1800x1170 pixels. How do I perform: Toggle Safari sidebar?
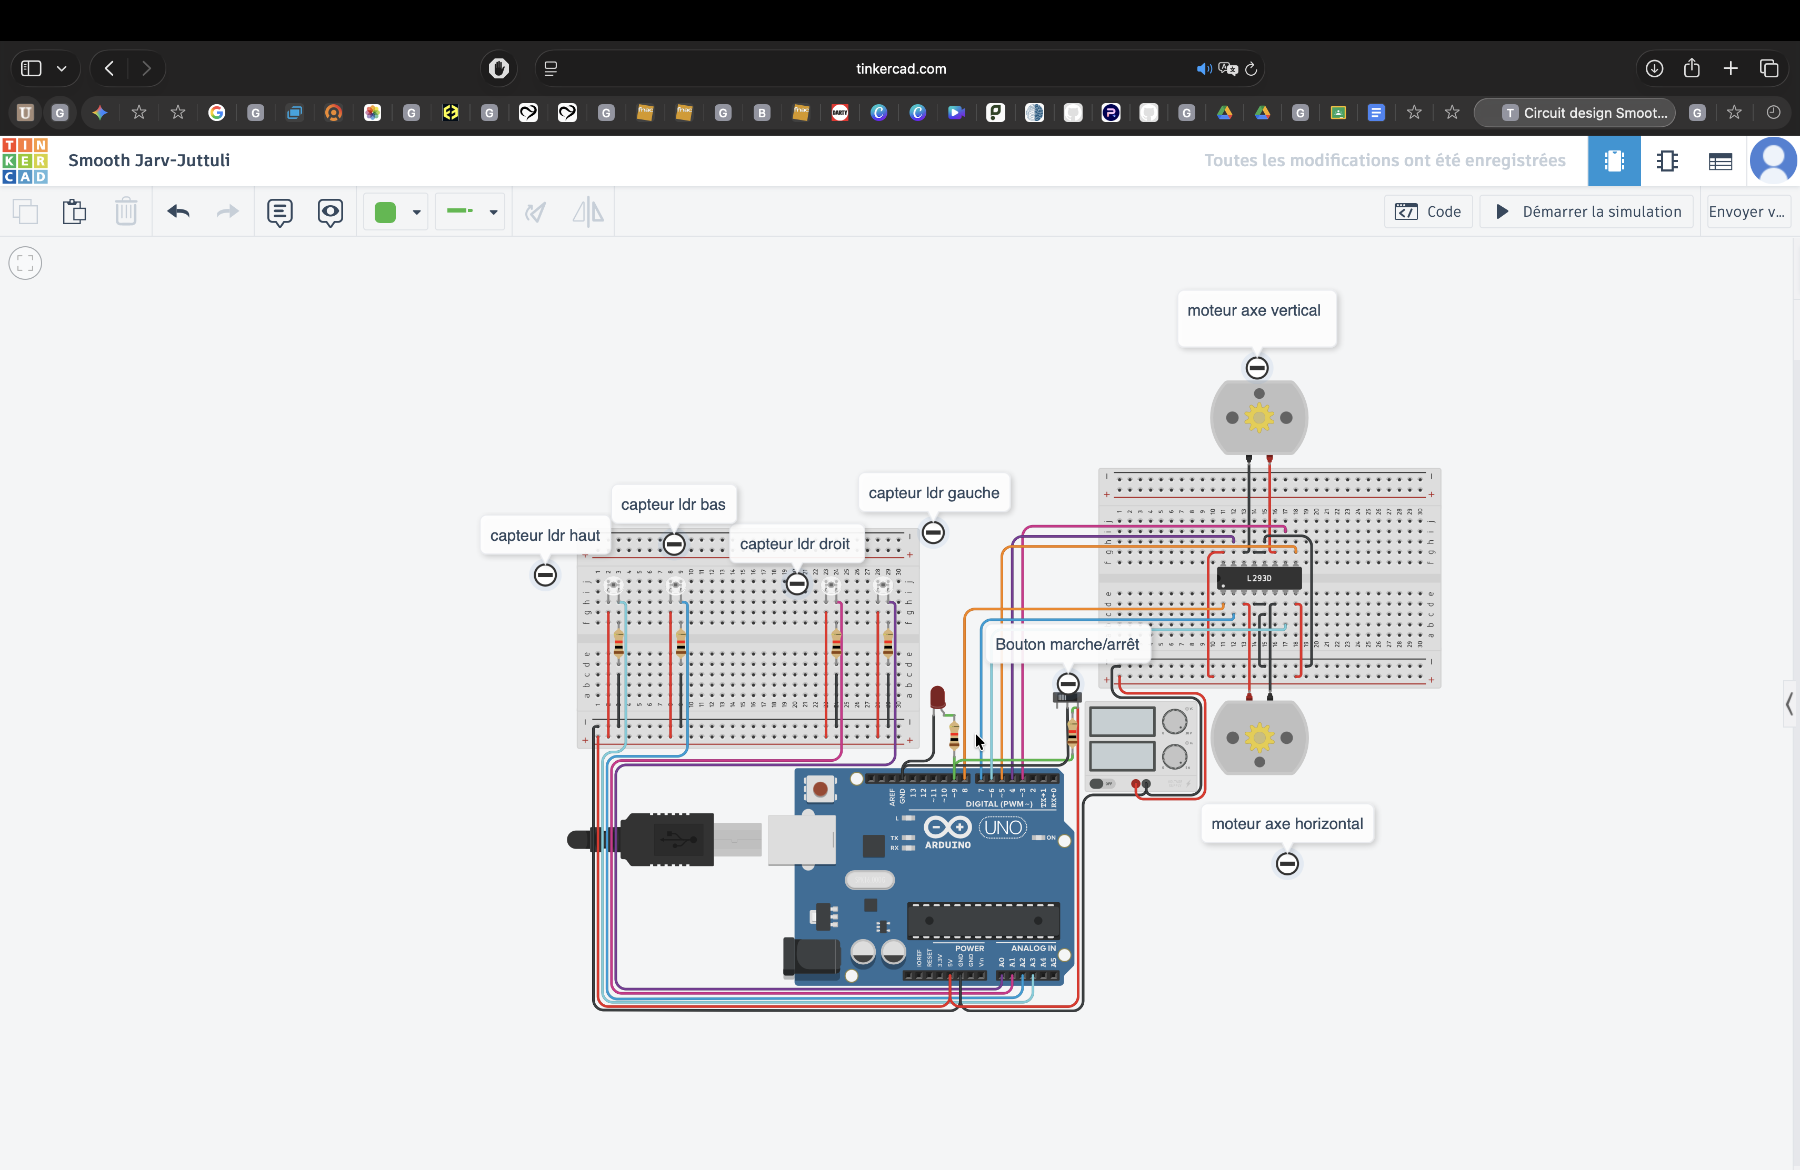(31, 68)
